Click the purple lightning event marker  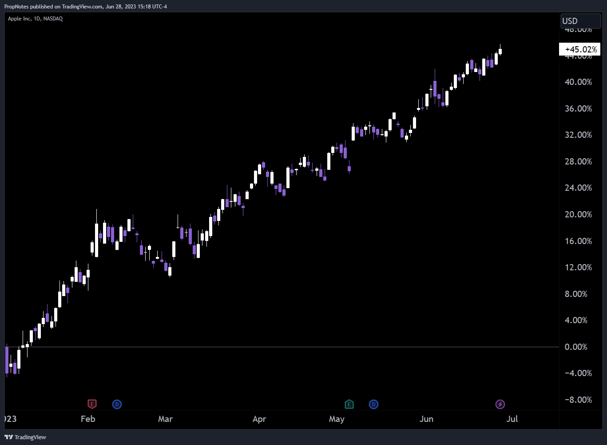[500, 404]
